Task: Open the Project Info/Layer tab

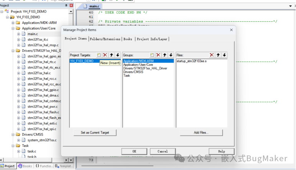Action: click(152, 39)
